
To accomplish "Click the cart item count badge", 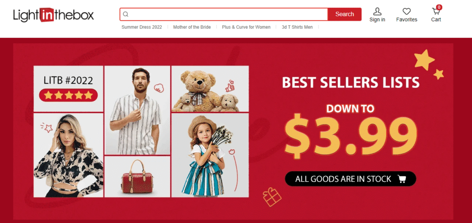I will pyautogui.click(x=439, y=7).
